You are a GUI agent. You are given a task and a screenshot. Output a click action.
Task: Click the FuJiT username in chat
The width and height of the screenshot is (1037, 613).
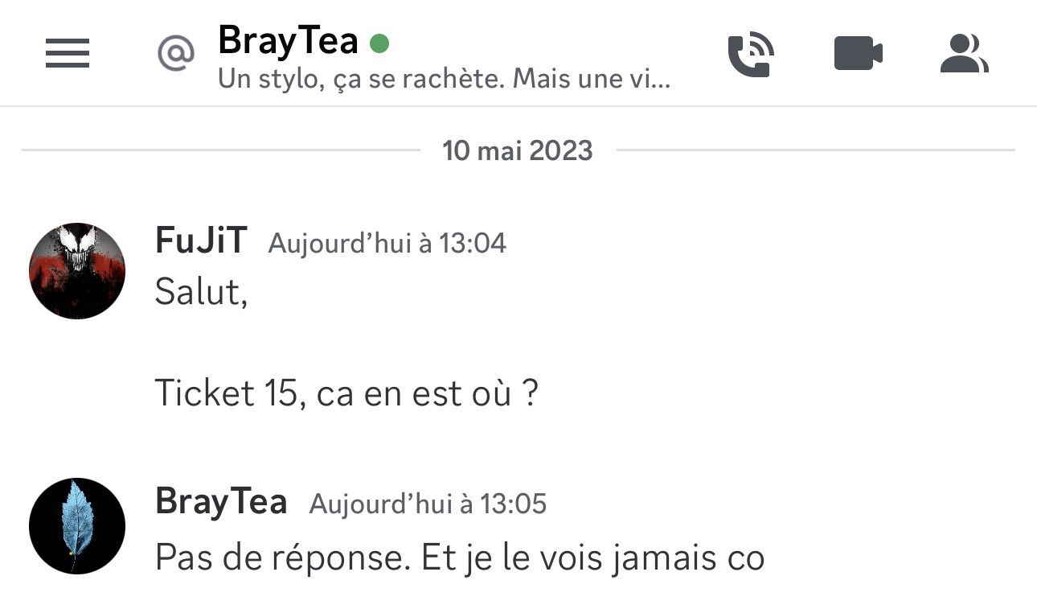[x=201, y=241]
